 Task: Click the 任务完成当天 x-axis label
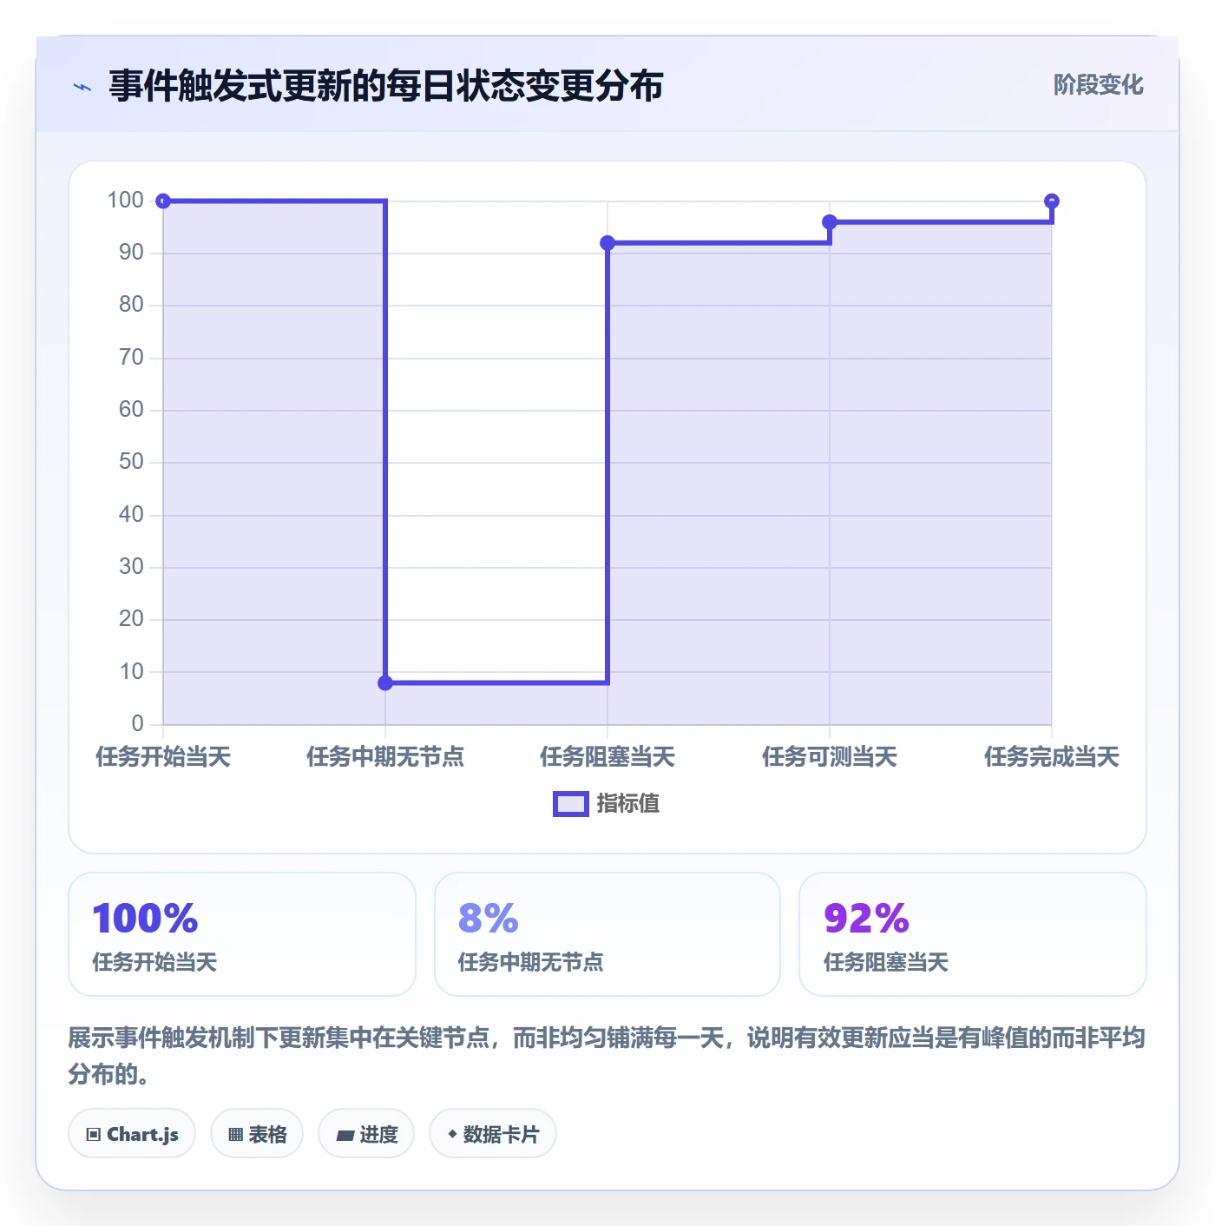coord(1052,757)
